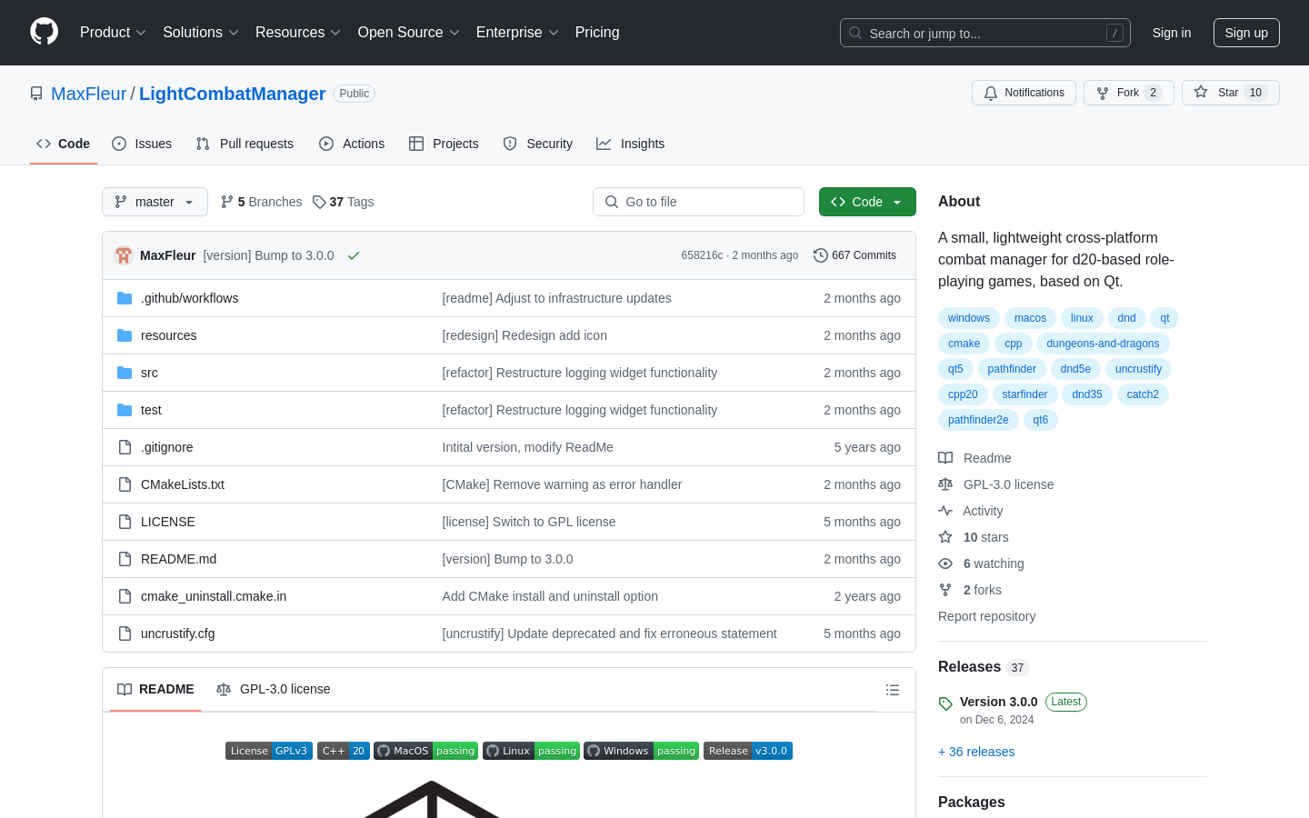Expand the Open Source menu
Screen dimensions: 1309x818
tap(409, 33)
